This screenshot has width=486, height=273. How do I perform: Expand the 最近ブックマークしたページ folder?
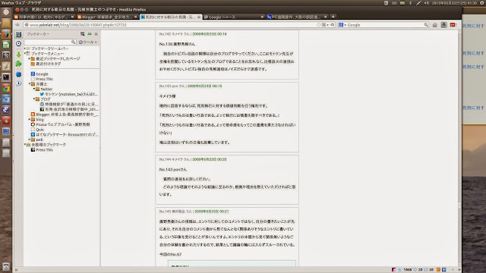click(x=30, y=58)
